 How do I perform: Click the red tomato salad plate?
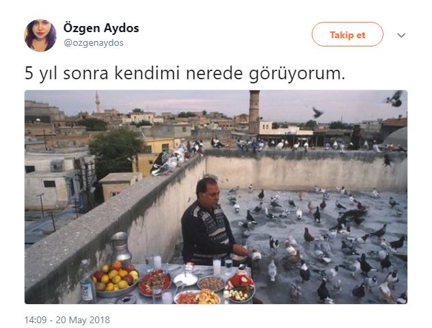click(154, 283)
